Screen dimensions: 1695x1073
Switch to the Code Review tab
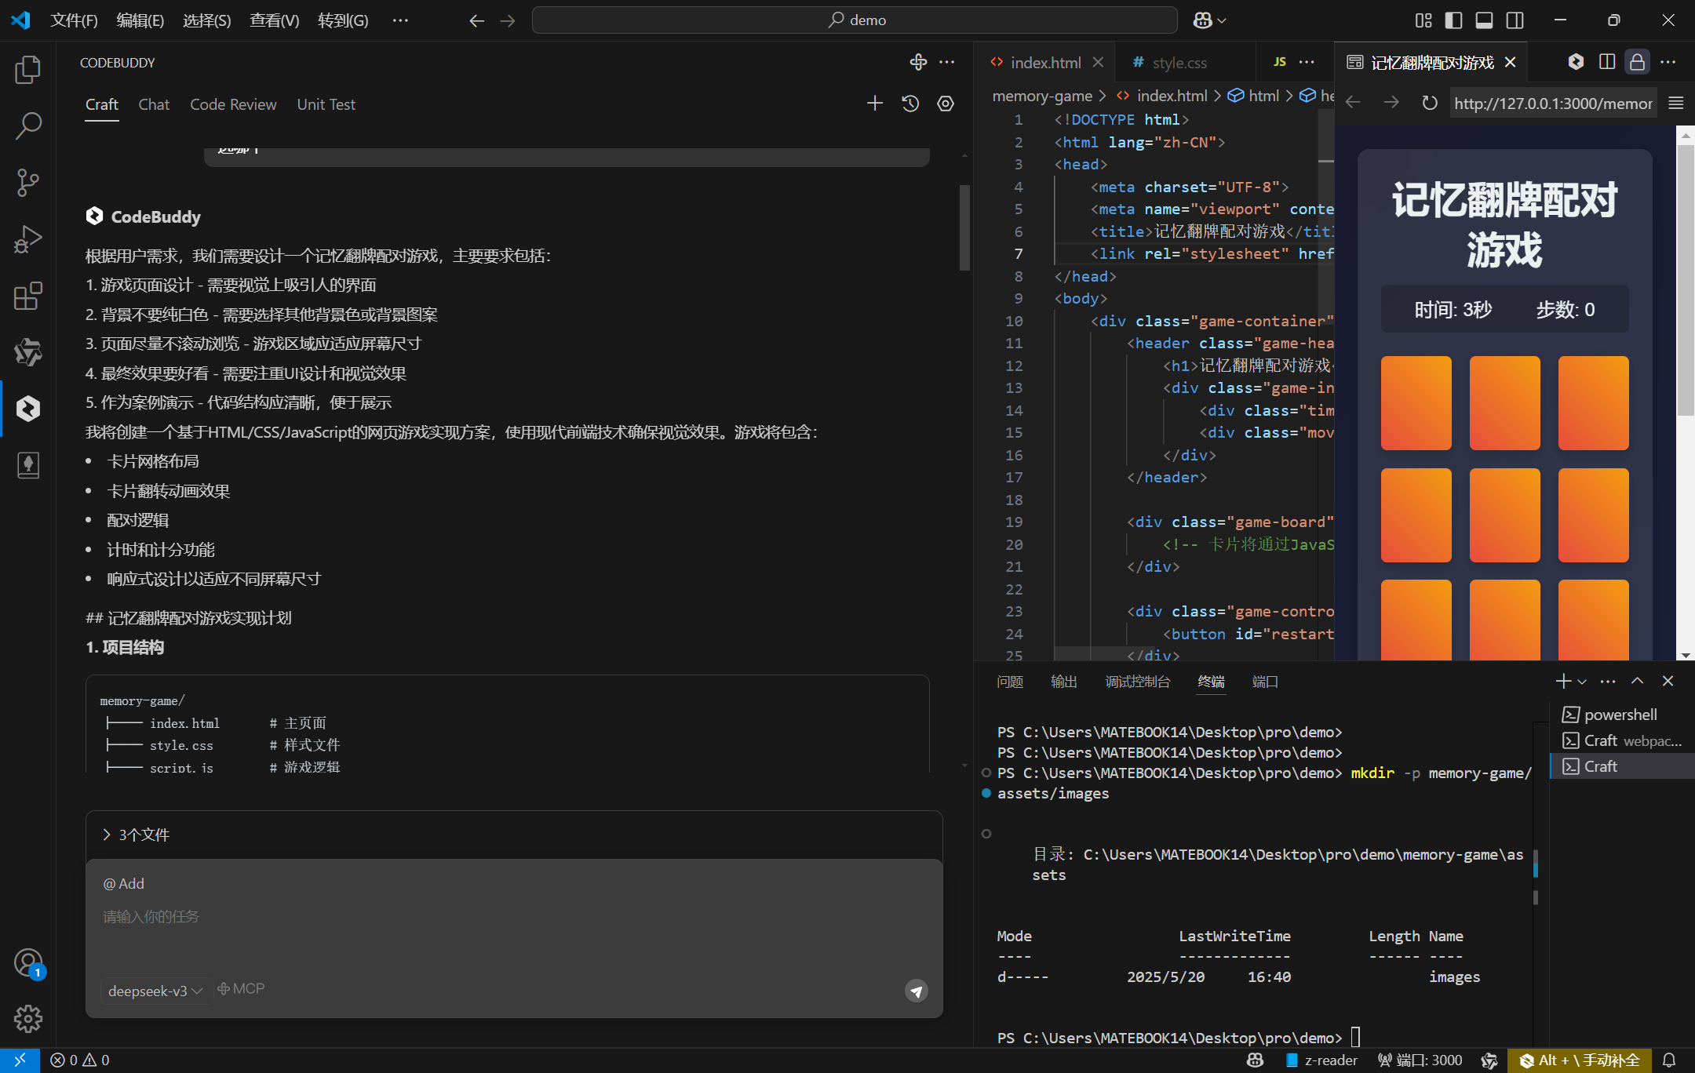[233, 104]
